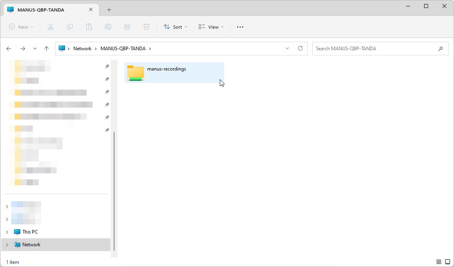Open the Sort dropdown menu
454x267 pixels.
pyautogui.click(x=175, y=27)
